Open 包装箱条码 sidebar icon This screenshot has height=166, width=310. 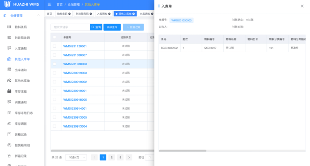(9, 37)
